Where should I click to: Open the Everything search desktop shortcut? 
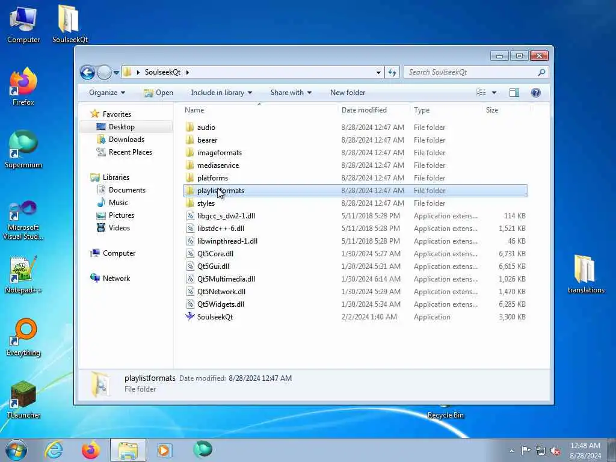(23, 338)
